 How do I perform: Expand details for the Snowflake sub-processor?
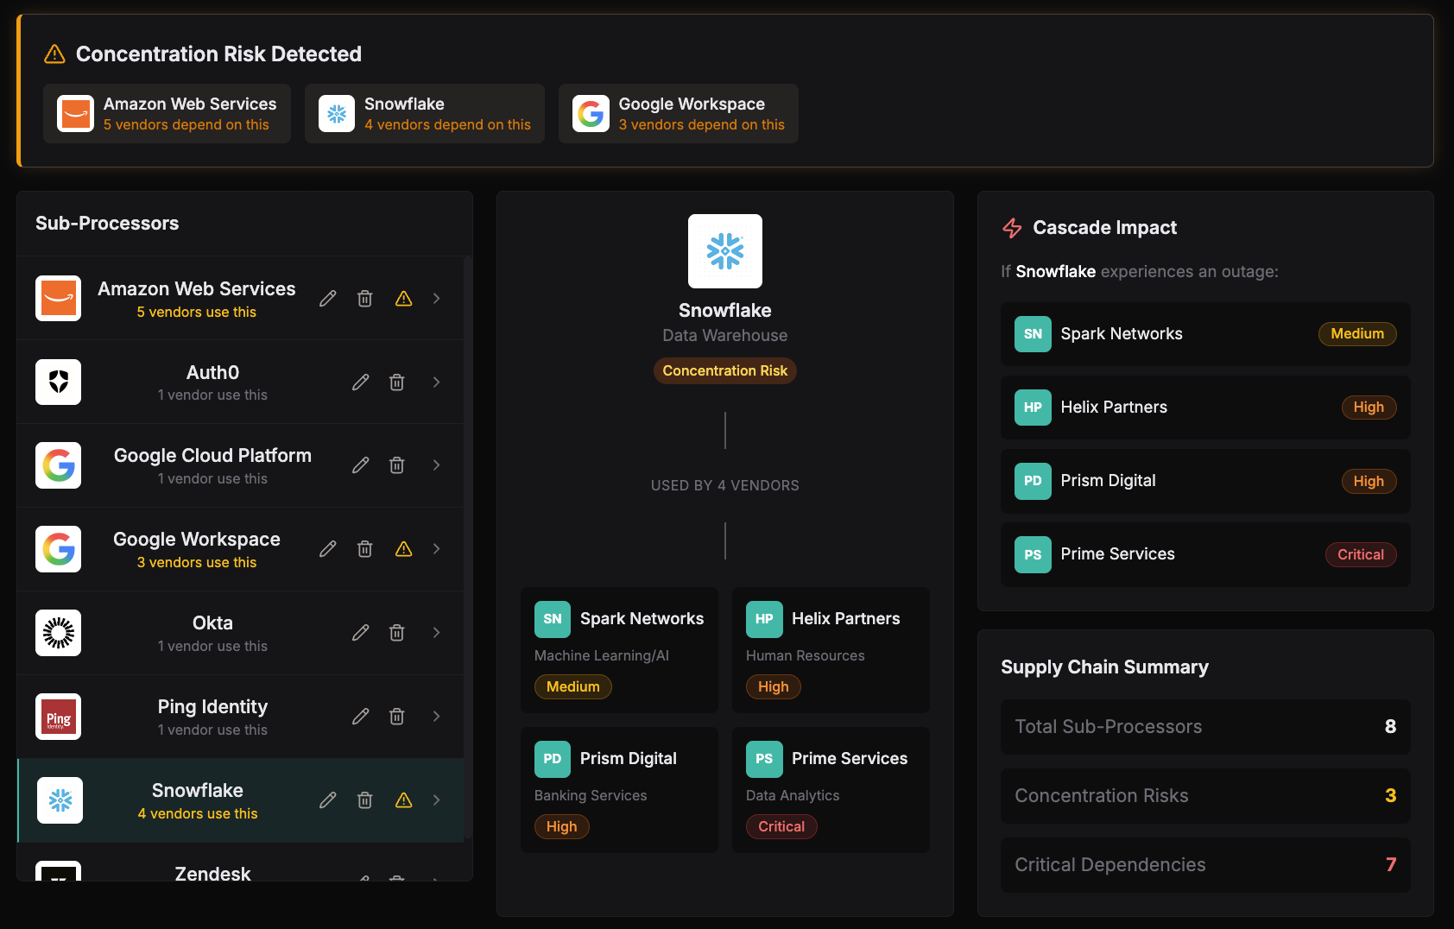coord(436,800)
